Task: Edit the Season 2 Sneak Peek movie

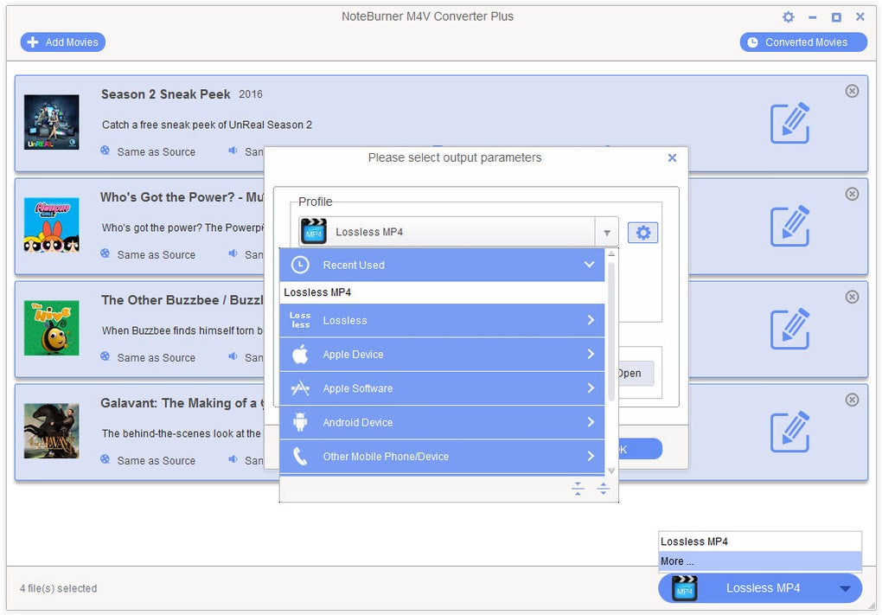Action: 789,123
